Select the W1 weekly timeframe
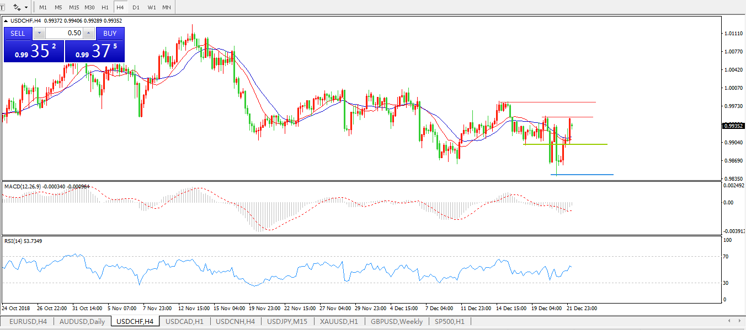Viewport: 746px width, 330px height. (x=151, y=7)
